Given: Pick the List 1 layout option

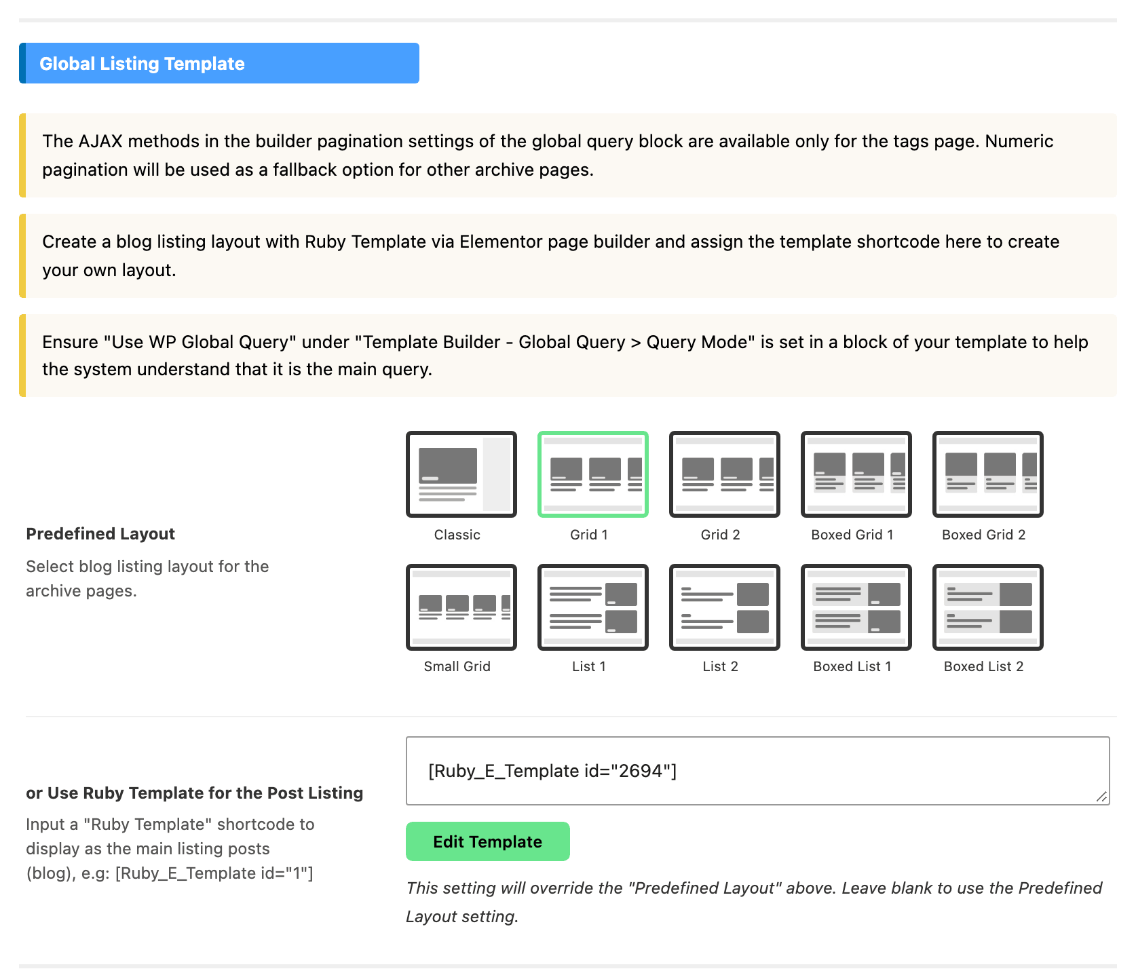Looking at the screenshot, I should coord(593,607).
